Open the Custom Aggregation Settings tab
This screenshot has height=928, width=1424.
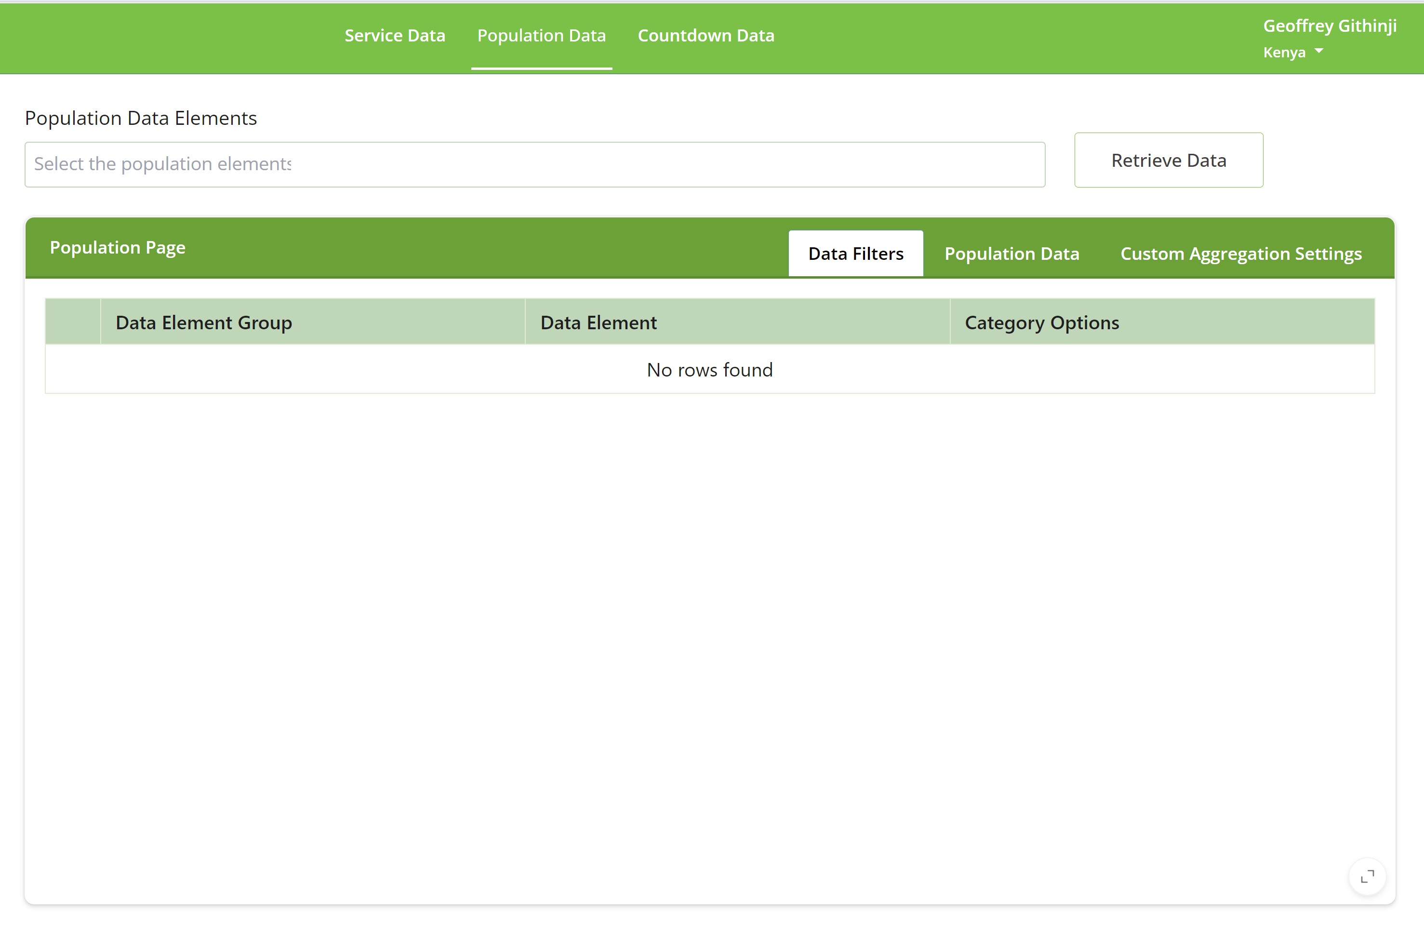pyautogui.click(x=1241, y=253)
